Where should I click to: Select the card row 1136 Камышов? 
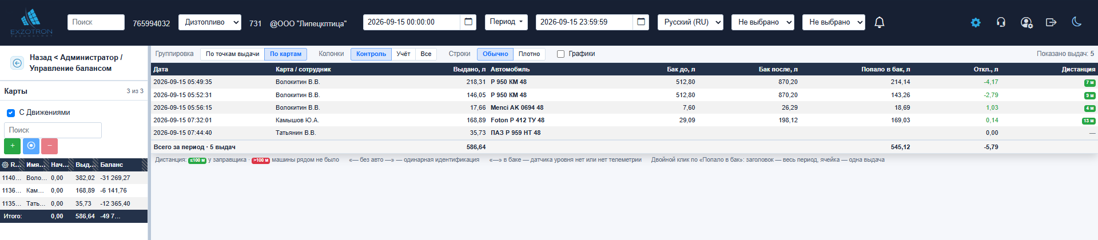pyautogui.click(x=74, y=190)
